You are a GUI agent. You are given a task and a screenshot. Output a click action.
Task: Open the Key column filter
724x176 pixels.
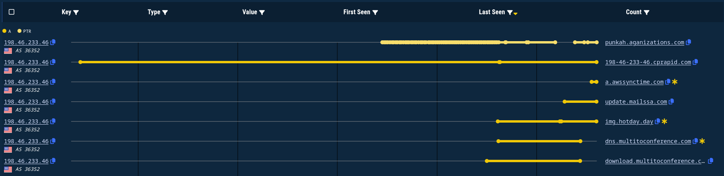pos(76,12)
